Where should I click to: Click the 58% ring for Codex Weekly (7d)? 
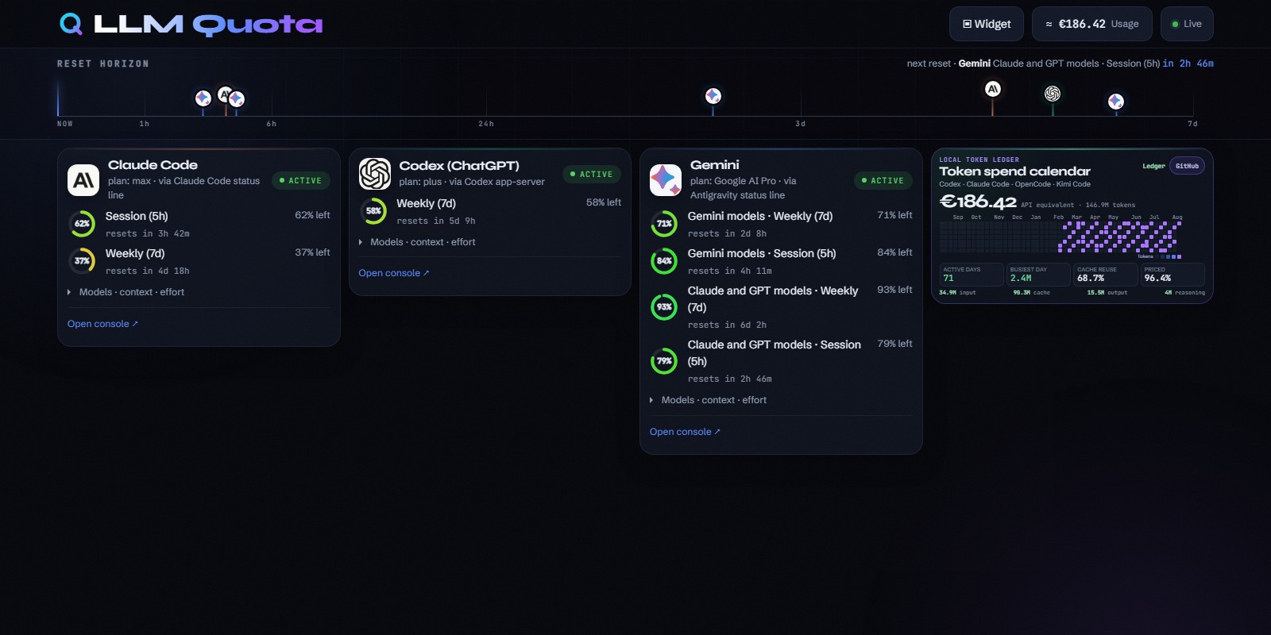point(373,211)
